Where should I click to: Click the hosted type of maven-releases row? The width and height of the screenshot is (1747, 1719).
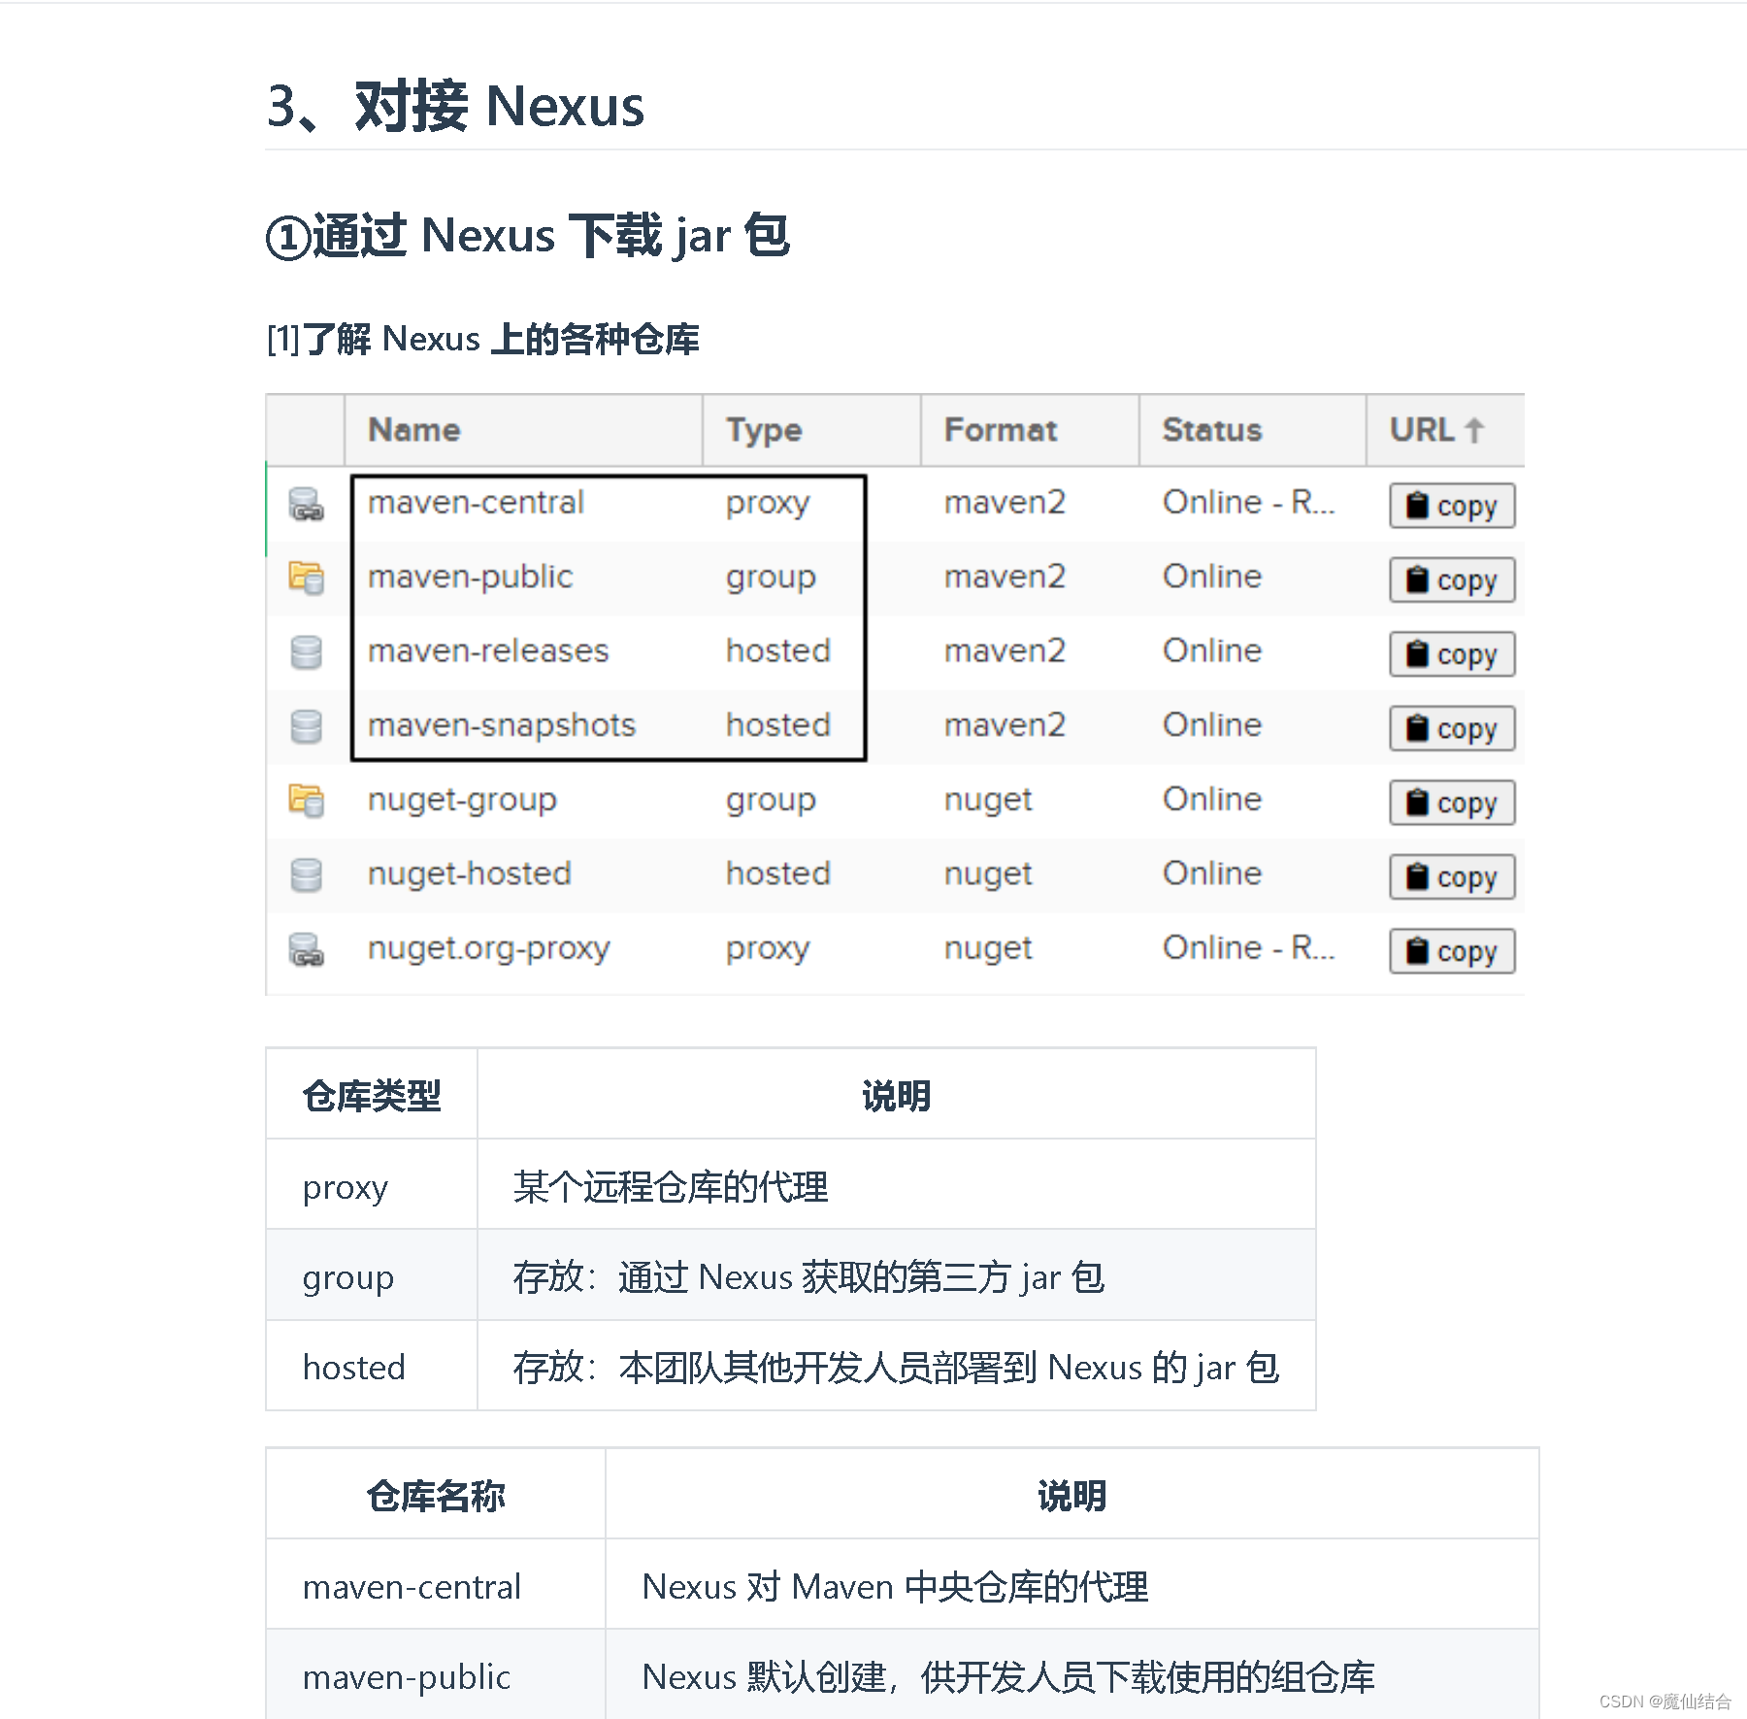pyautogui.click(x=778, y=651)
